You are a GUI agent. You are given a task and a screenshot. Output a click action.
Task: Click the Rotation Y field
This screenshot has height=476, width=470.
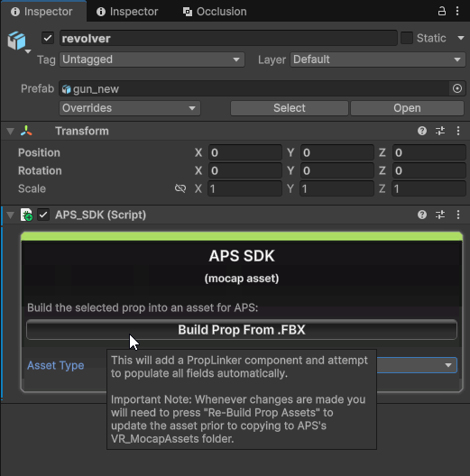click(336, 170)
